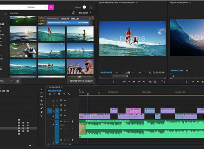Open Surfing_World sequence tab menu

coord(62,87)
